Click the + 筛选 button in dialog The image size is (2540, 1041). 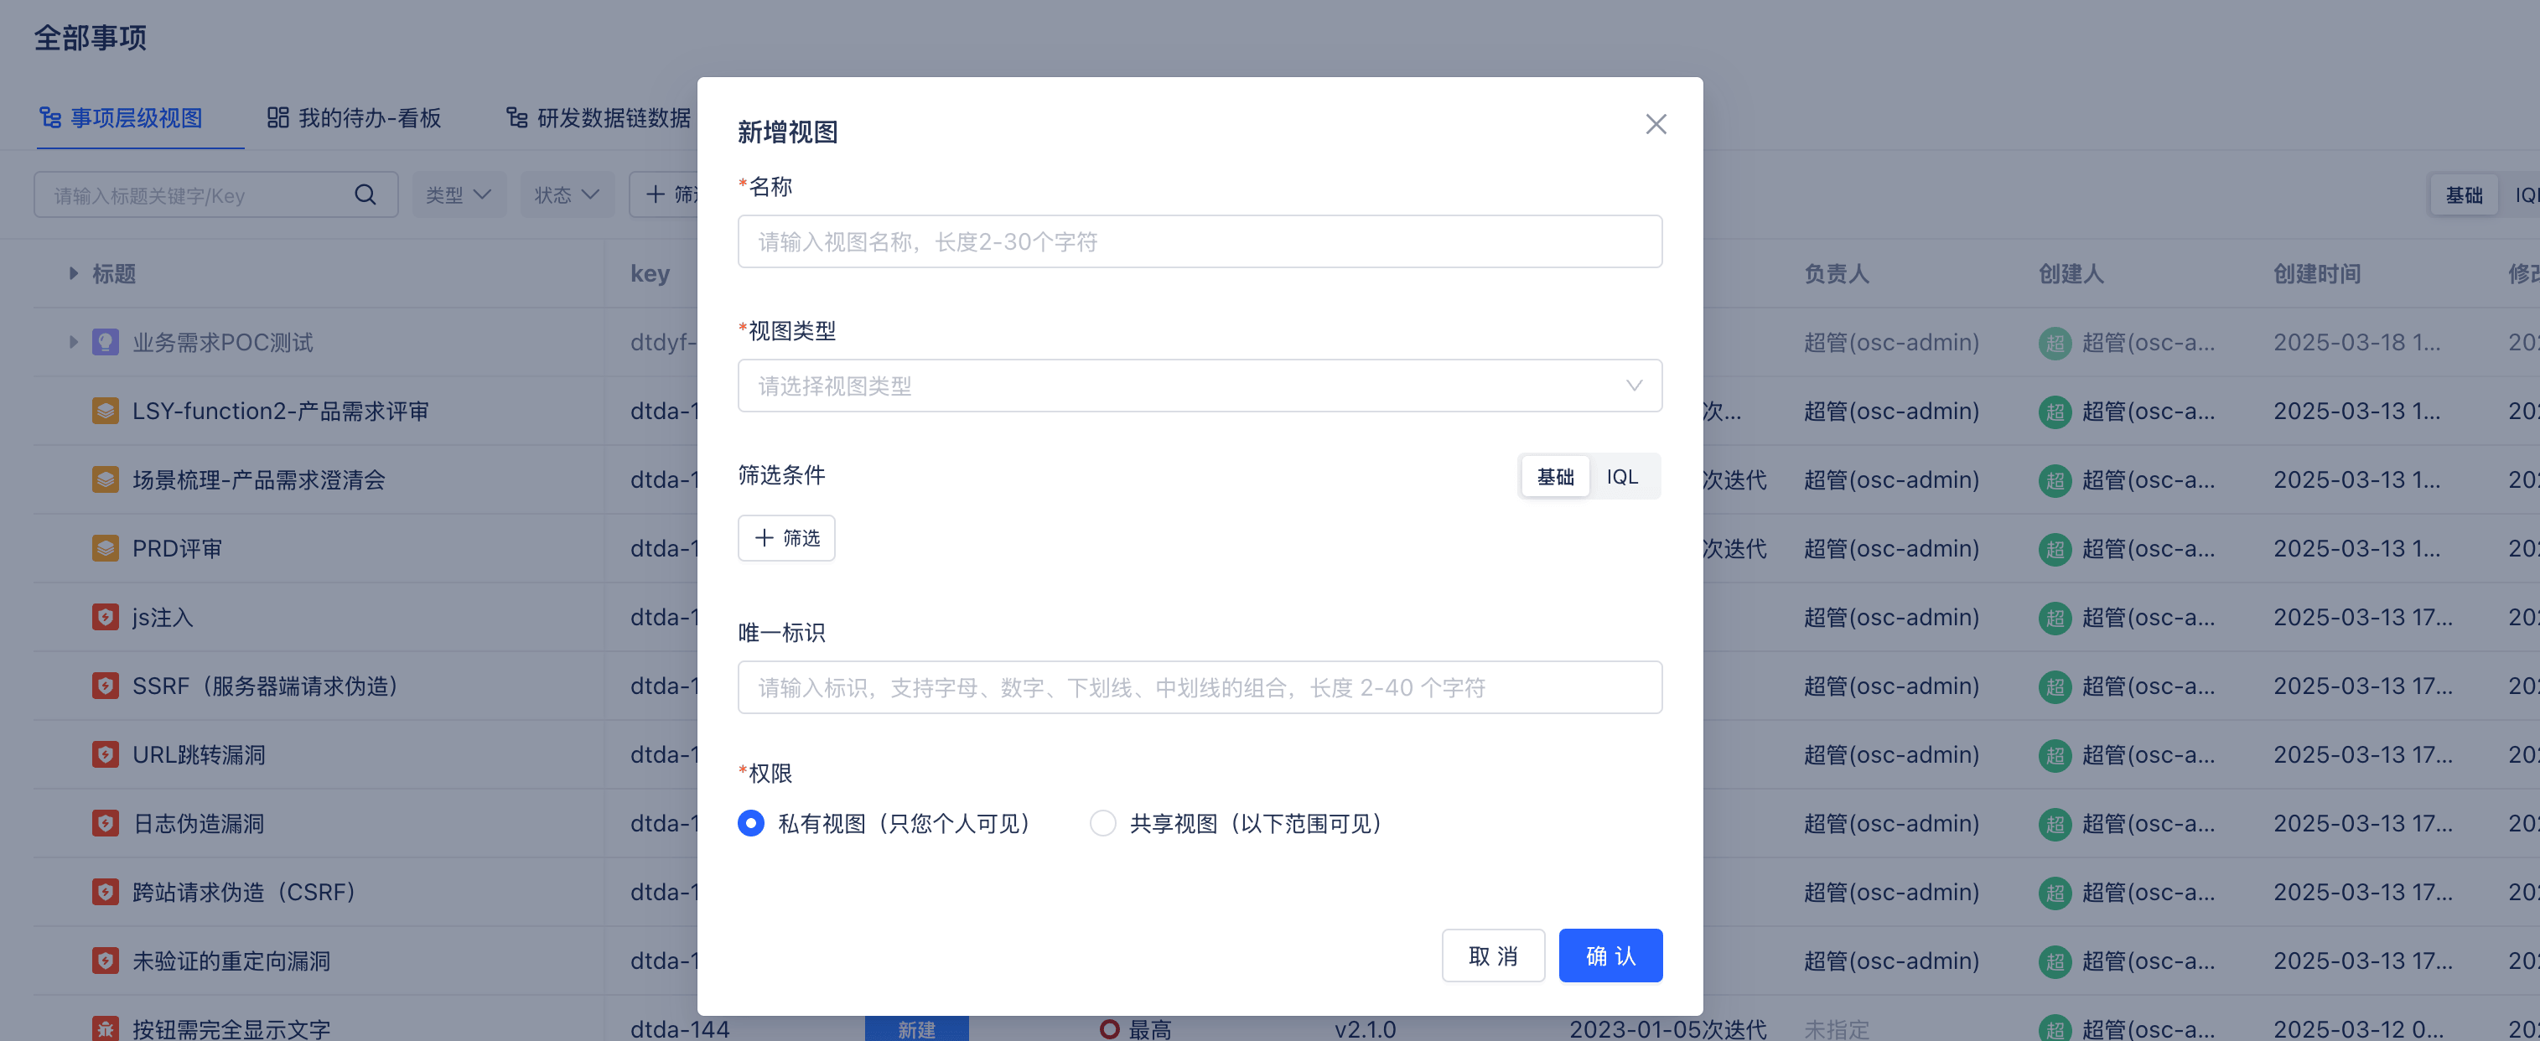(x=785, y=538)
